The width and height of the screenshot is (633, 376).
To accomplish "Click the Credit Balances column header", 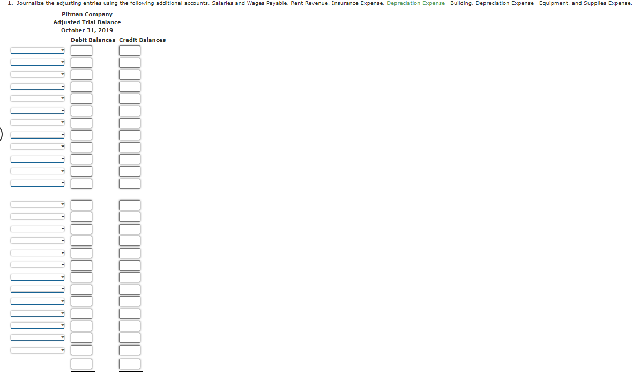I will coord(142,40).
